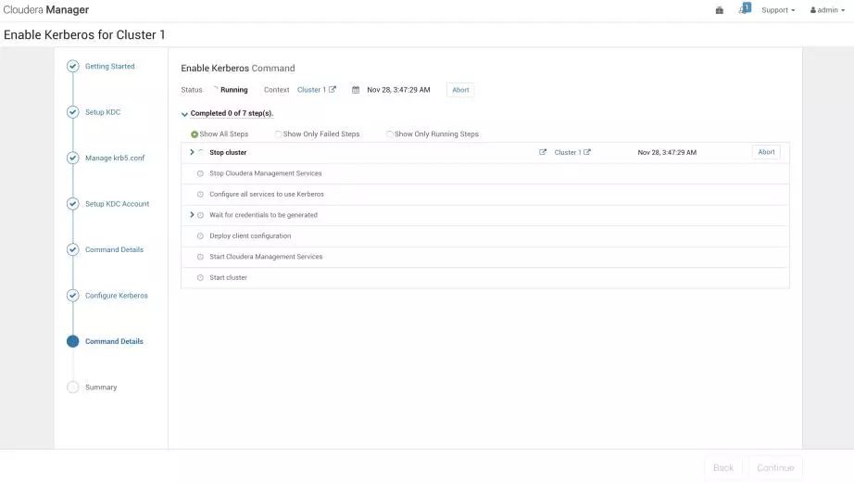Expand Wait for credentials to be generated step
Viewport: 854px width, 483px height.
(x=192, y=215)
